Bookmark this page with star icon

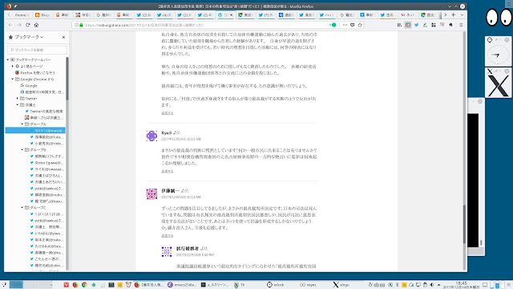[x=360, y=25]
